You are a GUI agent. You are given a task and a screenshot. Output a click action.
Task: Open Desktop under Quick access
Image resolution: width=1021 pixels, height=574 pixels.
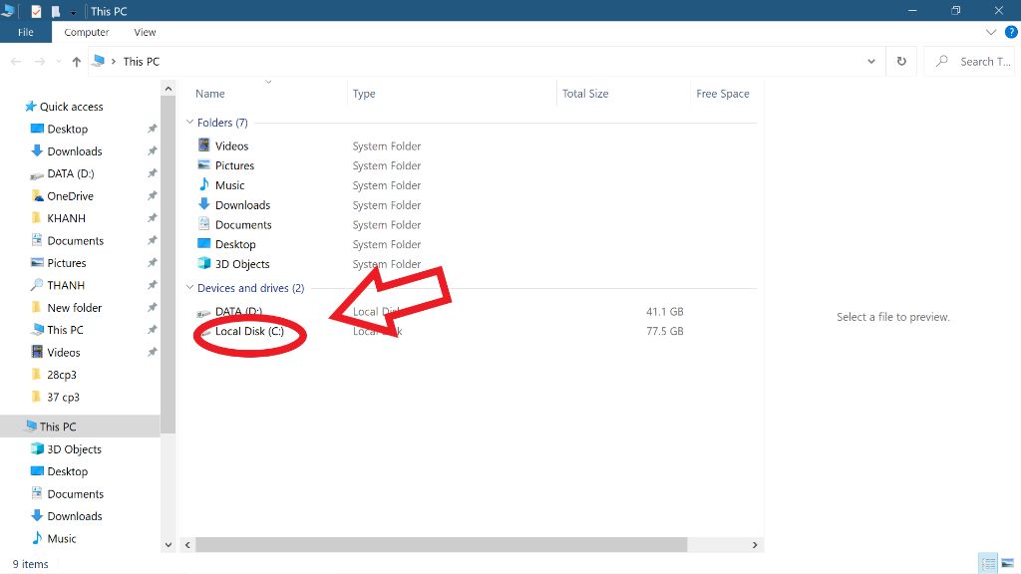[67, 129]
